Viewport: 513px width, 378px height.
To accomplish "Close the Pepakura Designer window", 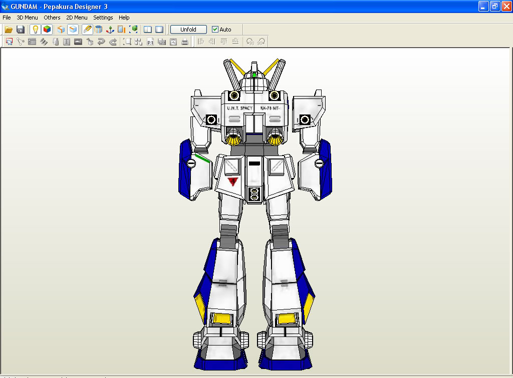I will coord(506,6).
